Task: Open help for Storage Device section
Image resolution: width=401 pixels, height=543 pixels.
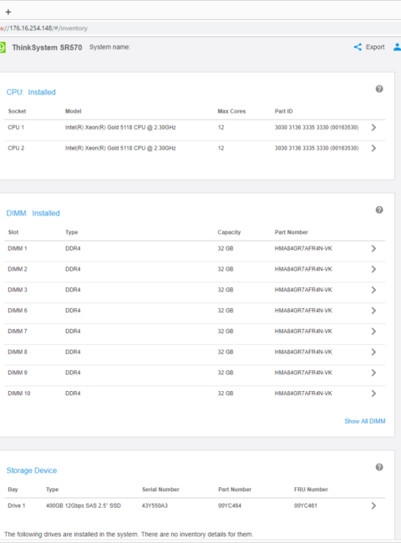Action: click(379, 467)
